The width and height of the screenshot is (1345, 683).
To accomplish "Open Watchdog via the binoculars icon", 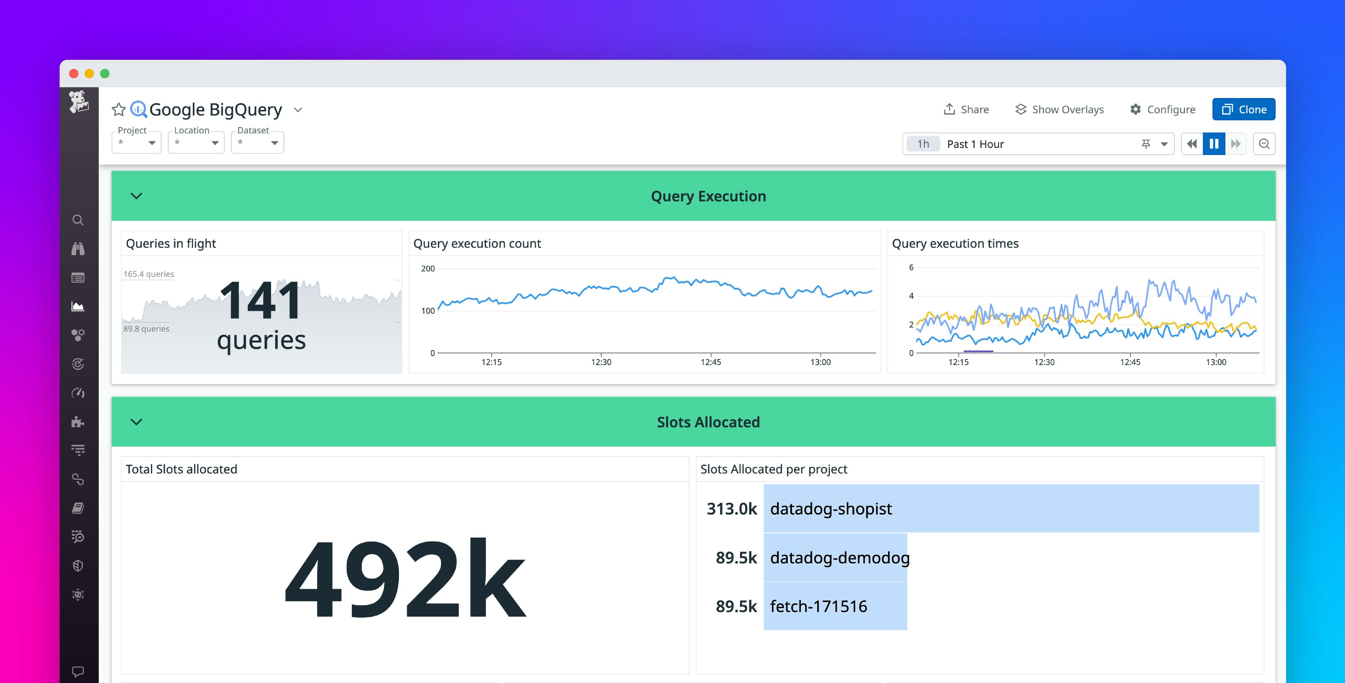I will pos(78,249).
